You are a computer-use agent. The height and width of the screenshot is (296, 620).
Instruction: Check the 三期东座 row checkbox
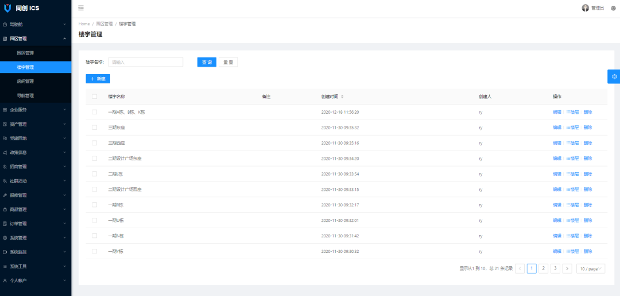94,128
